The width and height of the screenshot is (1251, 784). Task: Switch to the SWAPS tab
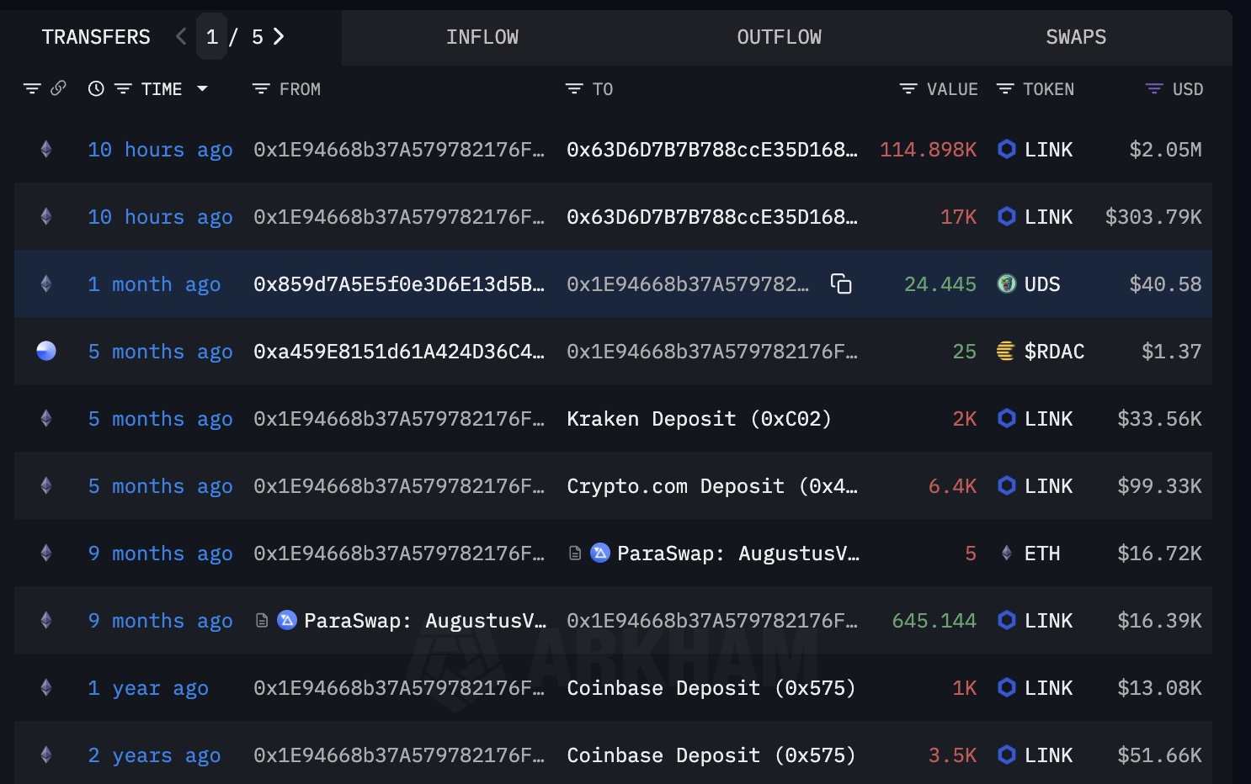click(1076, 37)
